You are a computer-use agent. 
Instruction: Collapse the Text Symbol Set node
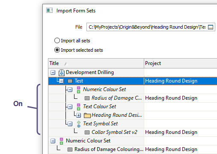coord(70,124)
